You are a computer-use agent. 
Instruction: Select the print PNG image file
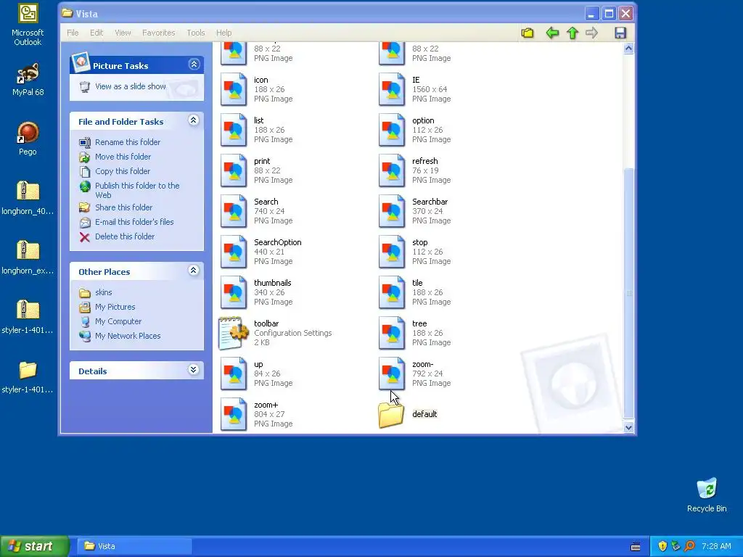(x=257, y=170)
